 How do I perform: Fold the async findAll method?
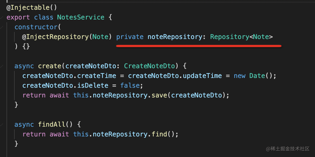[2, 125]
